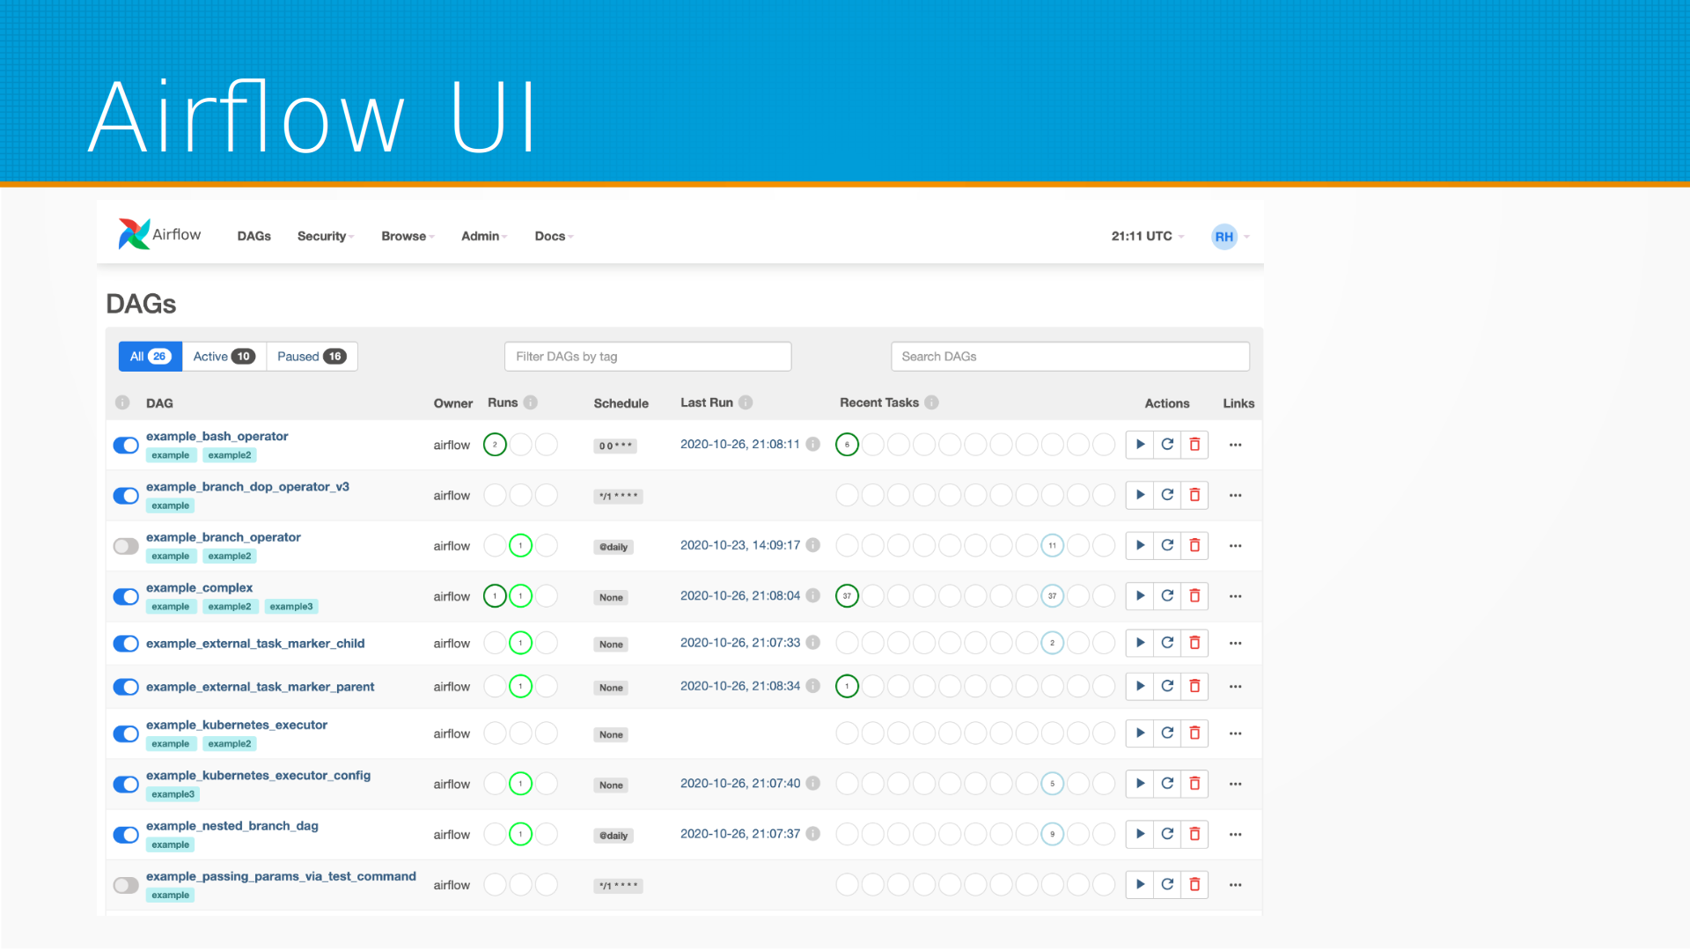The height and width of the screenshot is (951, 1690).
Task: Pause the example_bash_operator DAG toggle
Action: click(126, 446)
